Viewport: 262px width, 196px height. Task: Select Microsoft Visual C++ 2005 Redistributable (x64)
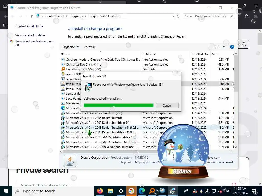coord(97,123)
